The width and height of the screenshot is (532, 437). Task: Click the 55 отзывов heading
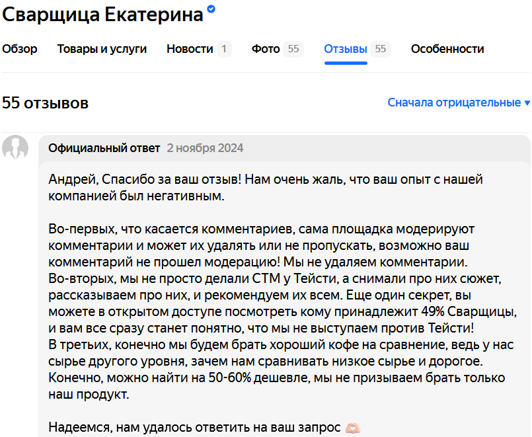(x=45, y=102)
